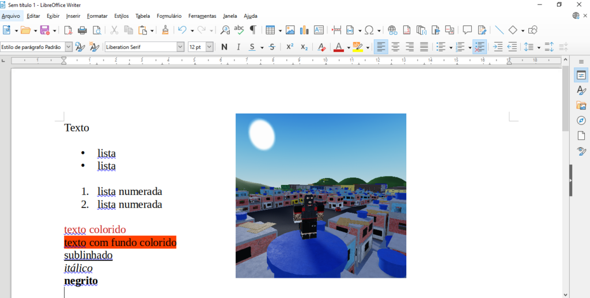Viewport: 590px width, 298px height.
Task: Click the Justified alignment button
Action: [x=424, y=47]
